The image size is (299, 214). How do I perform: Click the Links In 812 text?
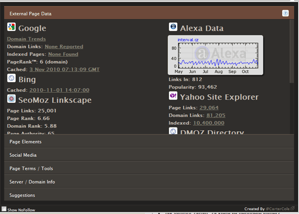[x=185, y=80]
